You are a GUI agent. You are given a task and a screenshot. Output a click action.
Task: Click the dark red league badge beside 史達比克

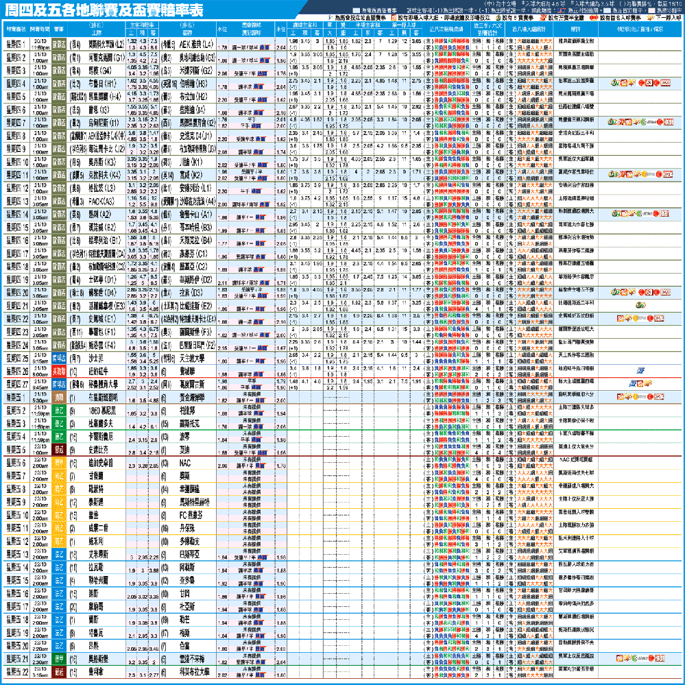point(60,449)
